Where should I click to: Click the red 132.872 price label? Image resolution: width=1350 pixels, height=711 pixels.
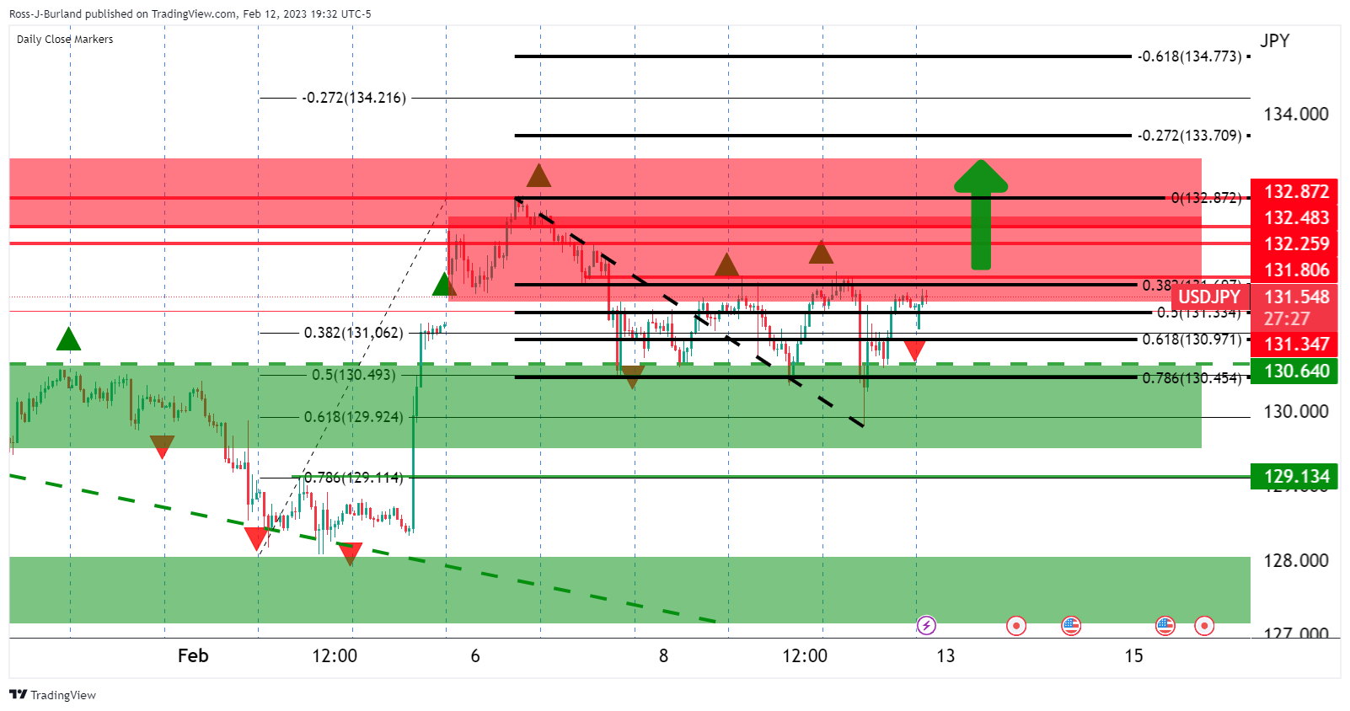[x=1295, y=192]
